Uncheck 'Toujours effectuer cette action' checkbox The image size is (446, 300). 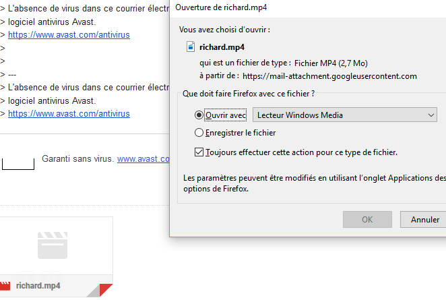coord(199,152)
